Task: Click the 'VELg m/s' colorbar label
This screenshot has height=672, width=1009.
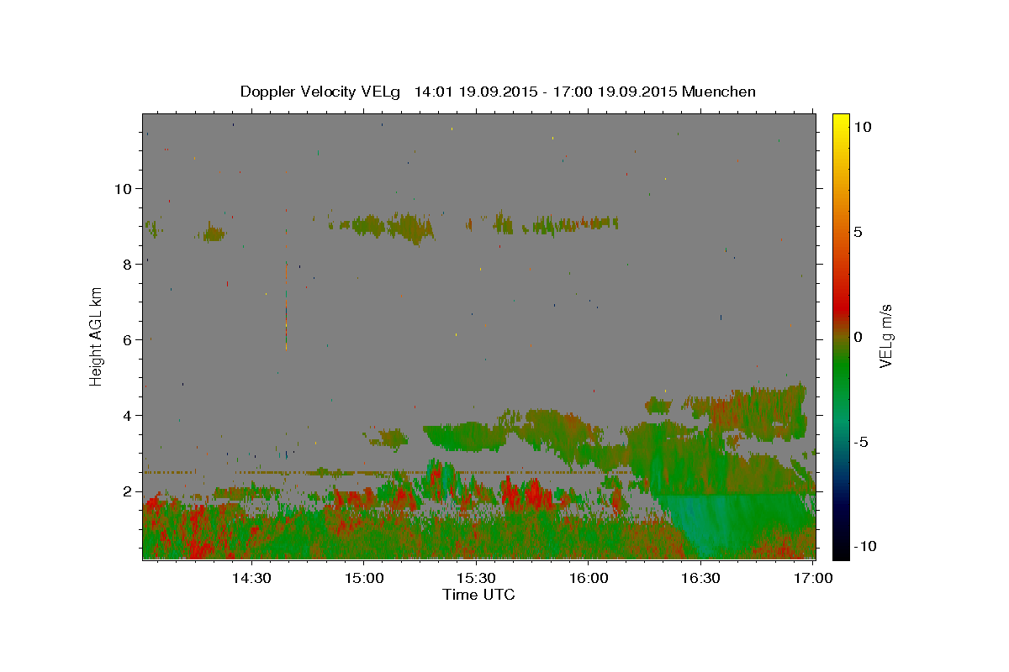Action: (885, 336)
